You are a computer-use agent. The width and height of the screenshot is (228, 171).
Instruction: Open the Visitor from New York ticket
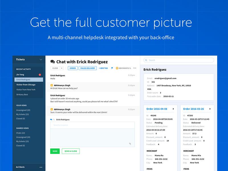pyautogui.click(x=26, y=89)
